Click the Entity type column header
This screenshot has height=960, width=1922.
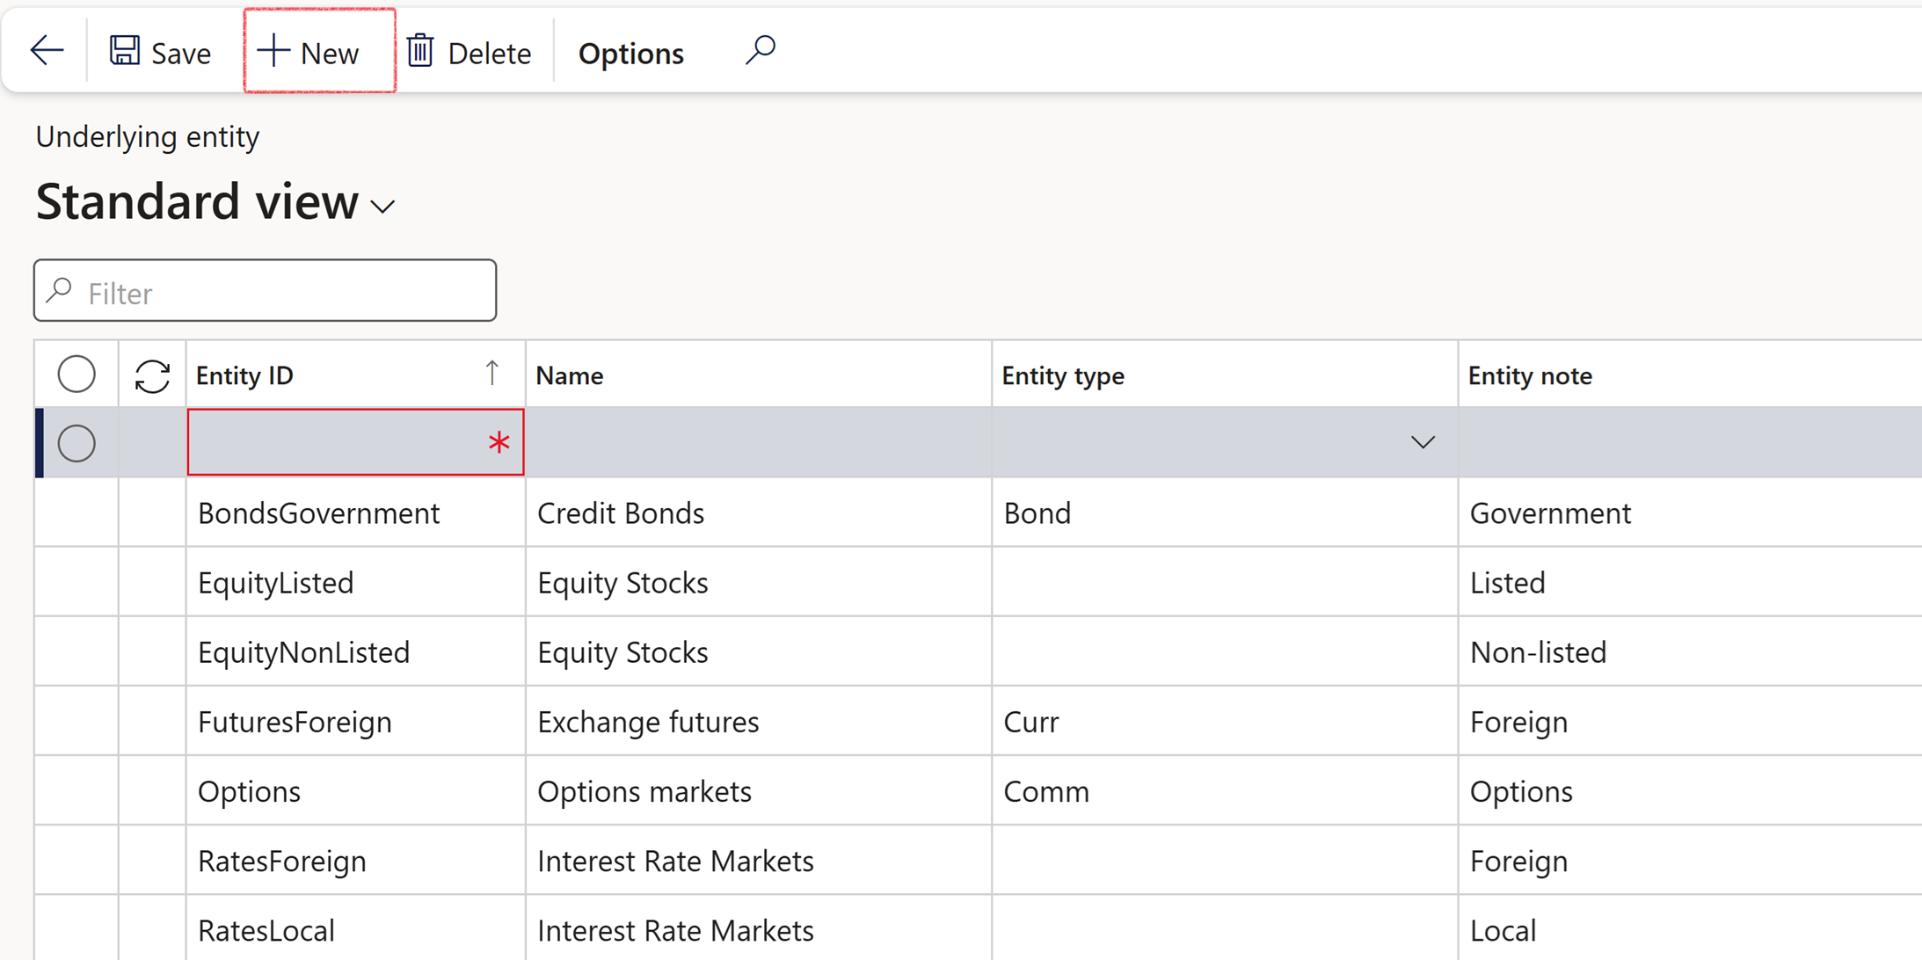(1063, 376)
